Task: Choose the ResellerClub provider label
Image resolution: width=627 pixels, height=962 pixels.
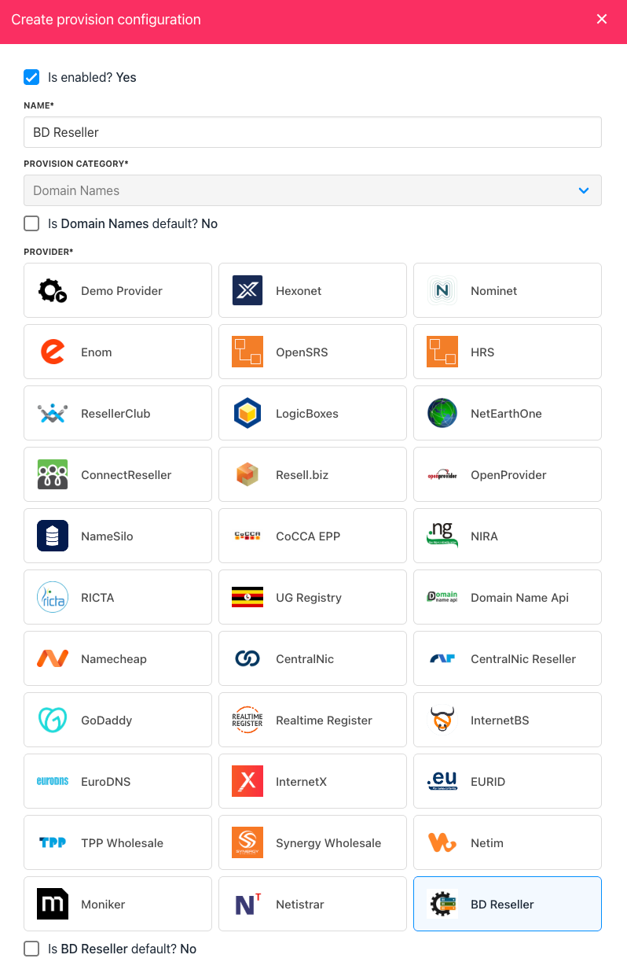Action: tap(115, 414)
